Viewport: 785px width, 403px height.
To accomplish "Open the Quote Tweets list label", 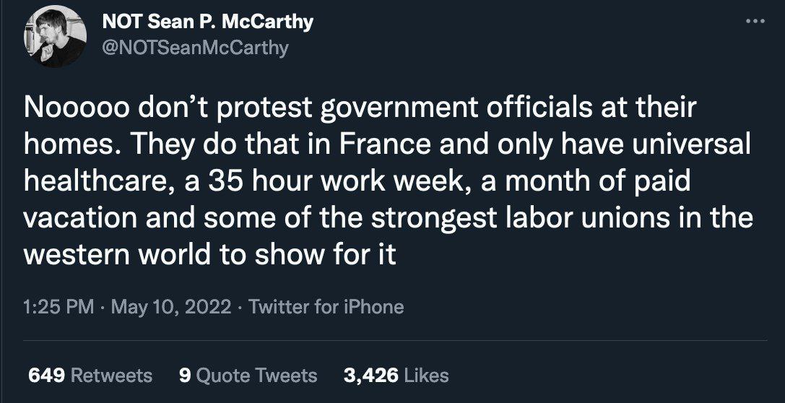I will coord(257,376).
